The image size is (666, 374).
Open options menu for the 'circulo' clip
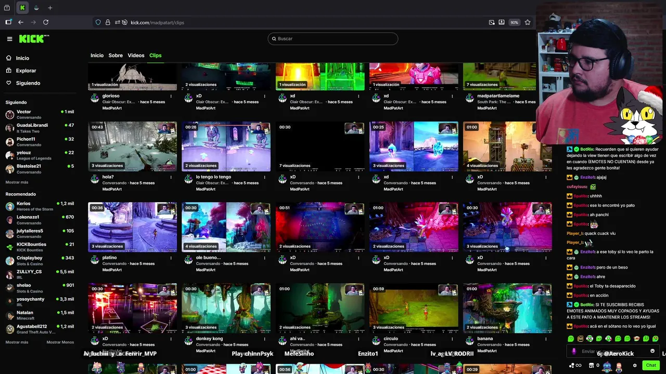(452, 339)
